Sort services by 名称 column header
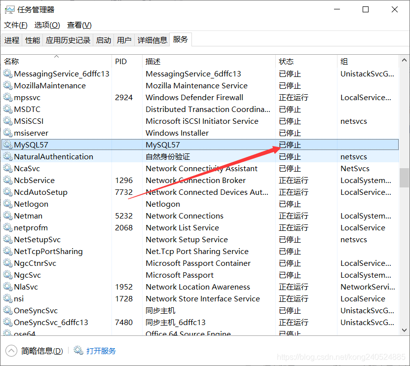This screenshot has width=410, height=366. click(x=12, y=62)
